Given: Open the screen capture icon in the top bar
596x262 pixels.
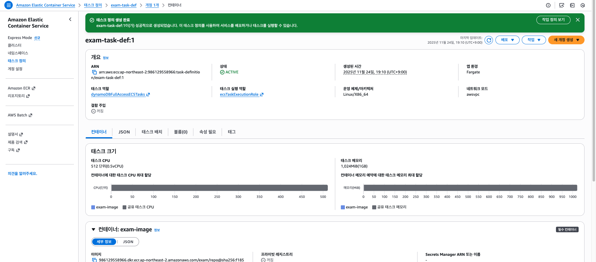Looking at the screenshot, I should pyautogui.click(x=562, y=5).
